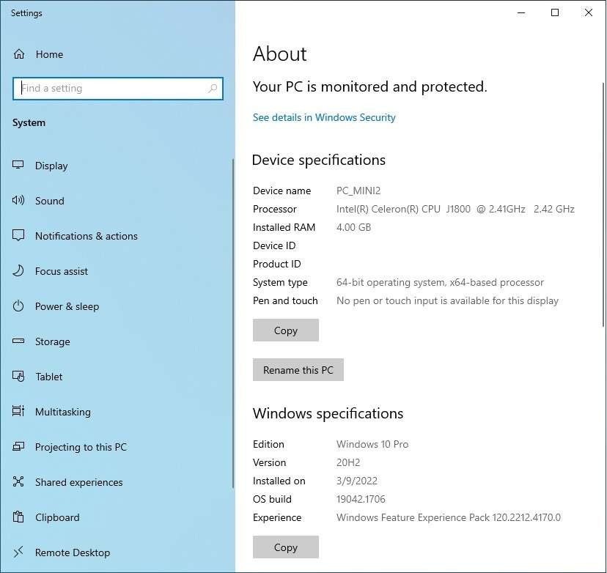
Task: Open Projecting to this PC icon
Action: [19, 447]
